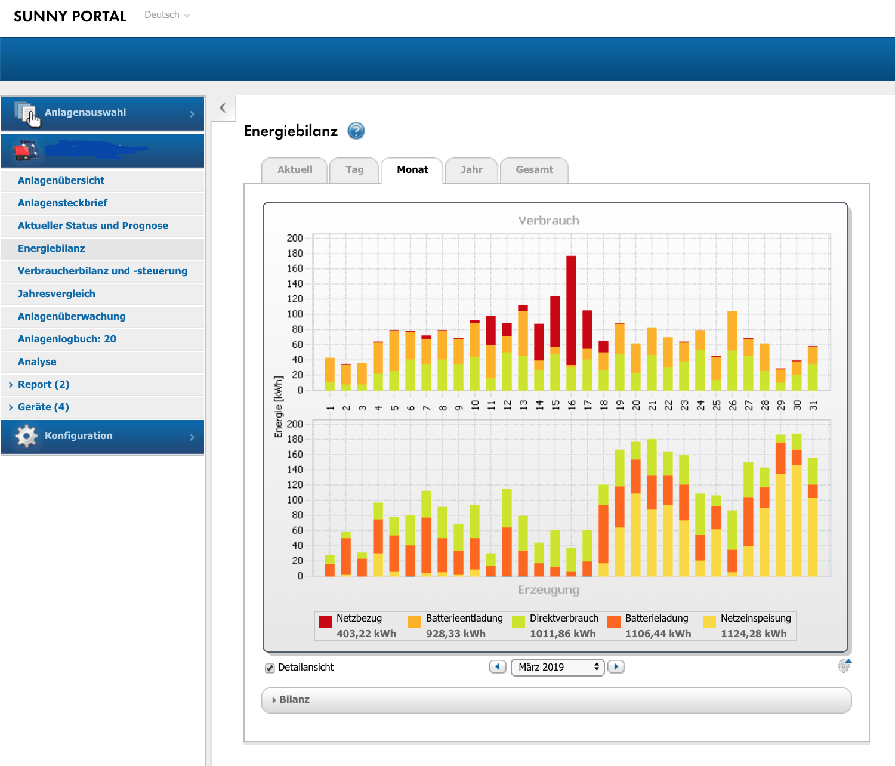
Task: Click the red Netzbezug legend swatch
Action: [x=325, y=622]
